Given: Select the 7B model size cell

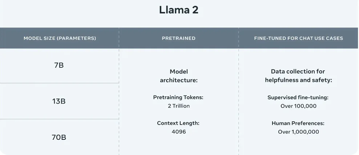Looking at the screenshot, I should pyautogui.click(x=59, y=66).
